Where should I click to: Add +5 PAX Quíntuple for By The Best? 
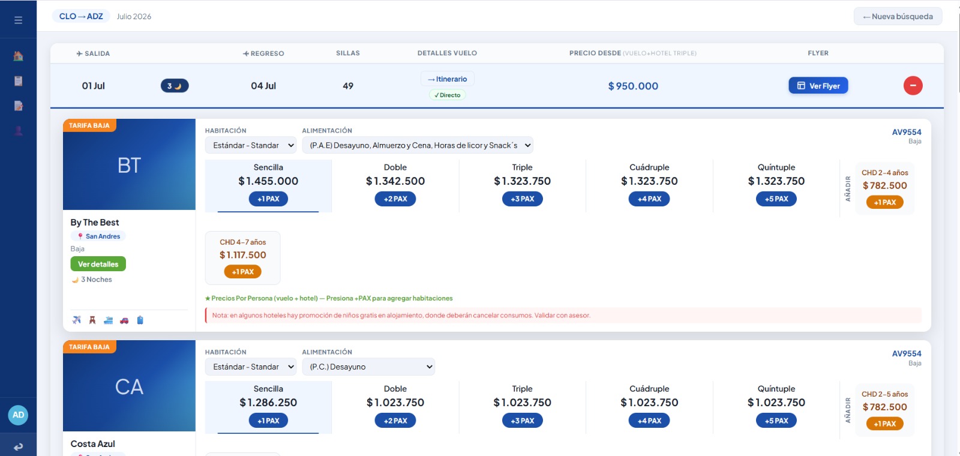pos(776,199)
